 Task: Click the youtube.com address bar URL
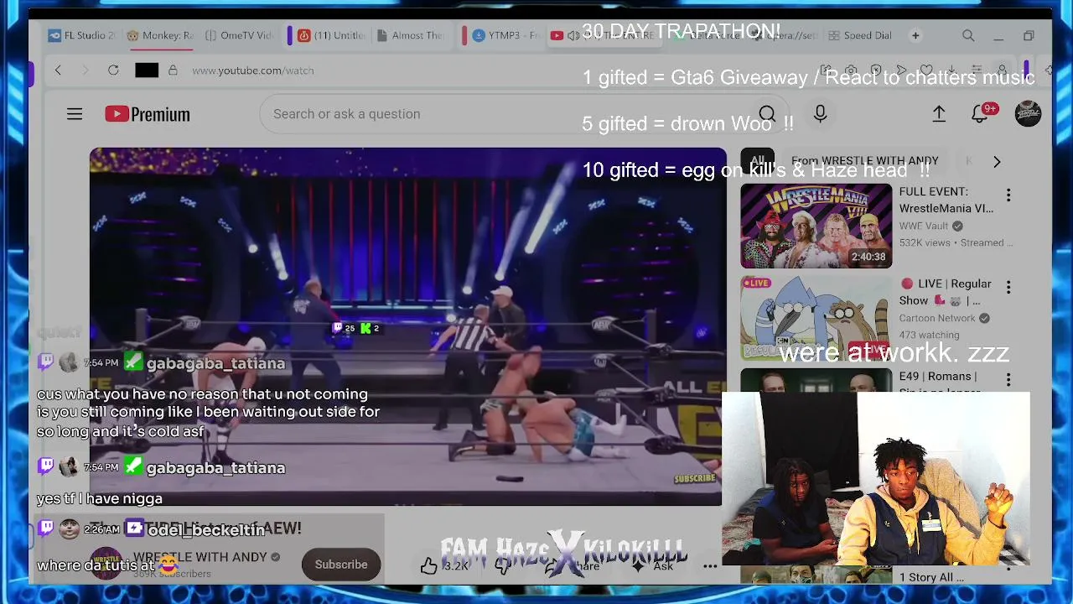click(x=253, y=70)
